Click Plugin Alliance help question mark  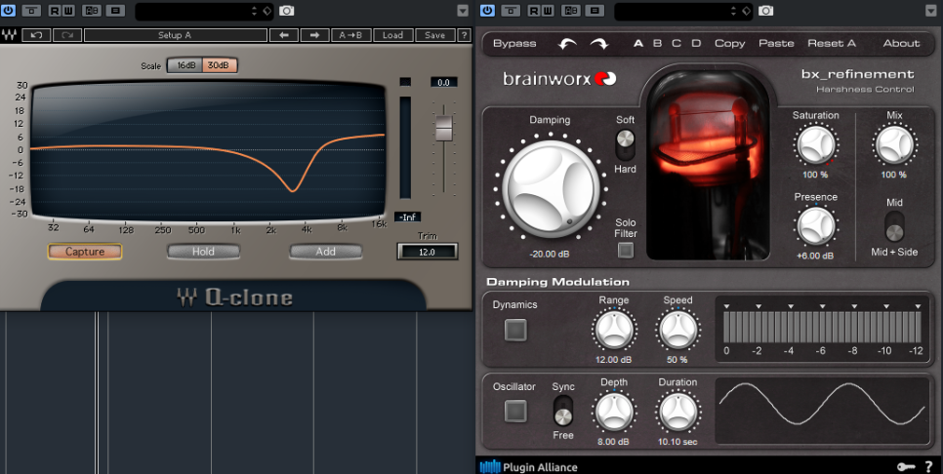[929, 467]
